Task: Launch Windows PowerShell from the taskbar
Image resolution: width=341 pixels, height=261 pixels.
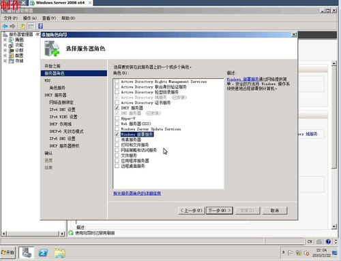Action: tap(43, 253)
